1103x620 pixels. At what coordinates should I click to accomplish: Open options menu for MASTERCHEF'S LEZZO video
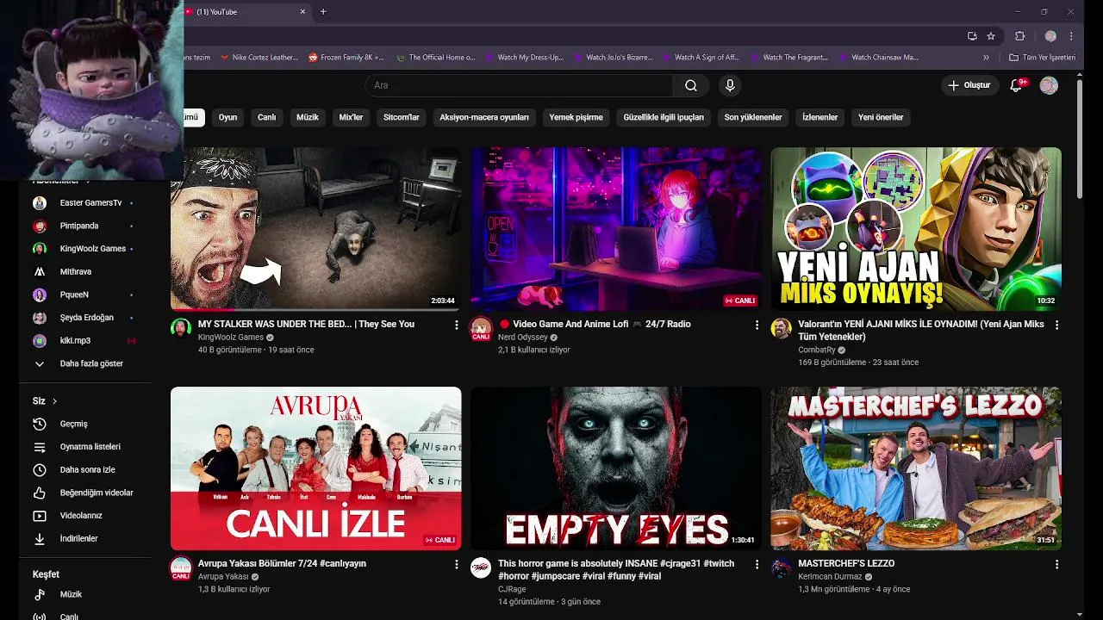click(1056, 564)
